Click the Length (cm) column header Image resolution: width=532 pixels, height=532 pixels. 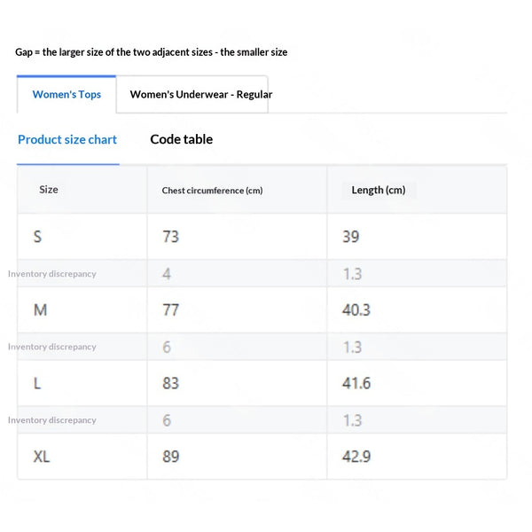point(379,190)
